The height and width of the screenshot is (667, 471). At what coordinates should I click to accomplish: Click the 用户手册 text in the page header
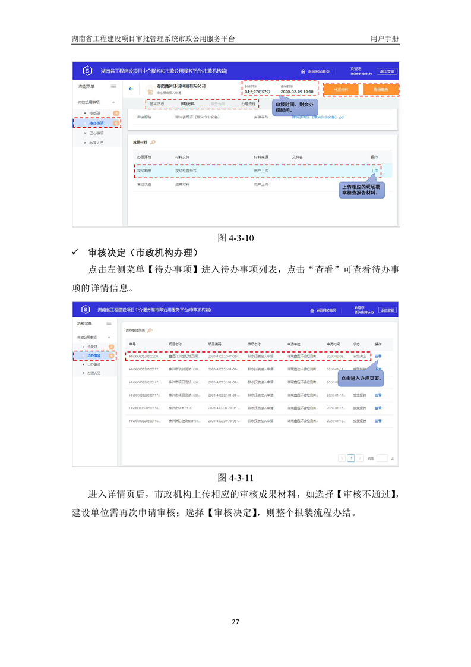(384, 39)
